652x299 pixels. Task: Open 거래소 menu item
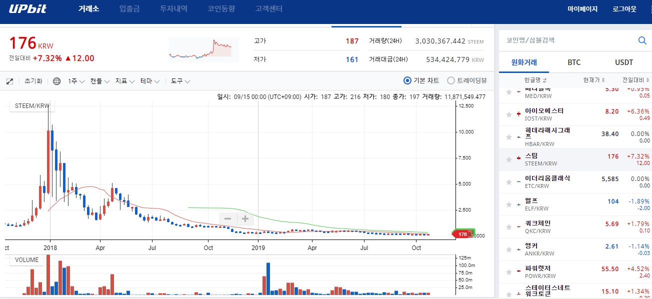coord(88,9)
